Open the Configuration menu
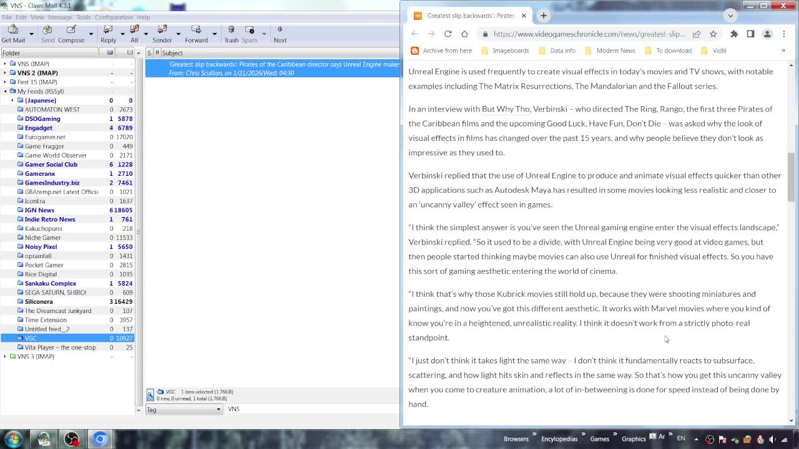The height and width of the screenshot is (449, 799). point(114,17)
